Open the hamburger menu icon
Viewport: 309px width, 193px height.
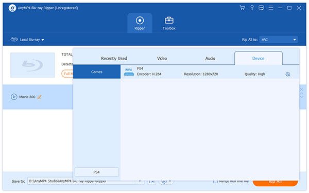tap(271, 8)
